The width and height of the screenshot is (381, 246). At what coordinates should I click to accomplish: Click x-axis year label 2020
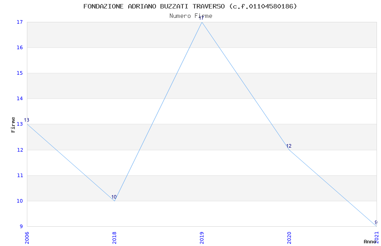tap(289, 238)
